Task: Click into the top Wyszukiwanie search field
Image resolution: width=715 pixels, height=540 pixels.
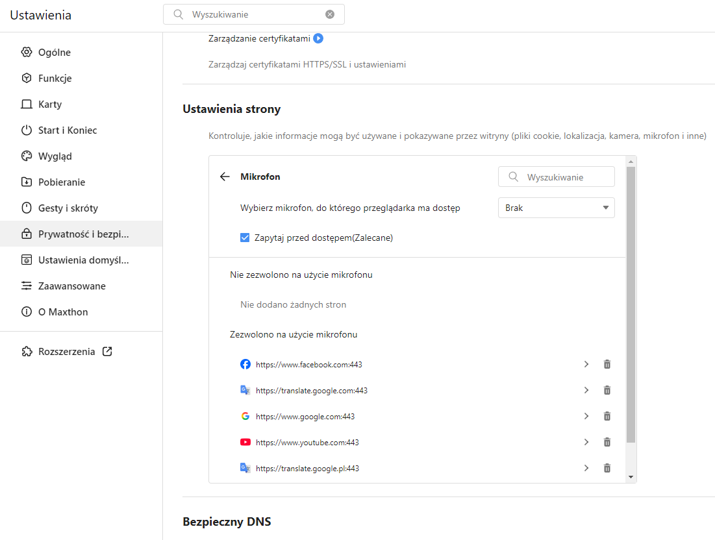Action: pyautogui.click(x=253, y=14)
